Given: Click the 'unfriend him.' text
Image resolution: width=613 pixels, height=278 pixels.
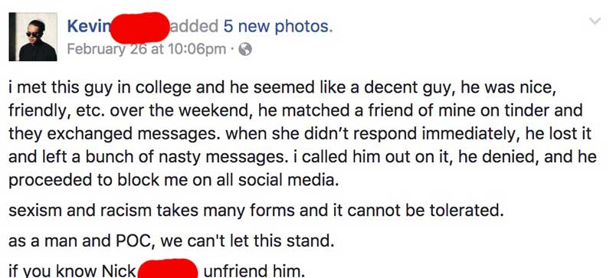Looking at the screenshot, I should pyautogui.click(x=253, y=271).
